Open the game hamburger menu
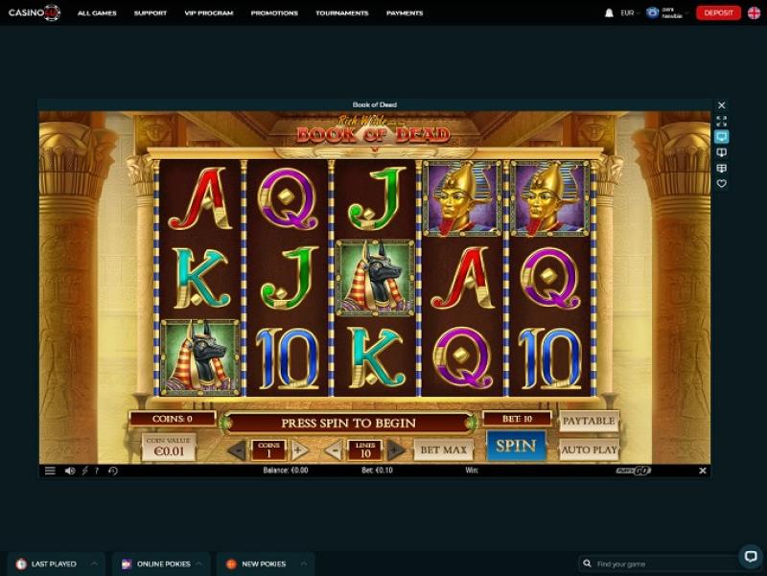The height and width of the screenshot is (576, 767). click(50, 471)
